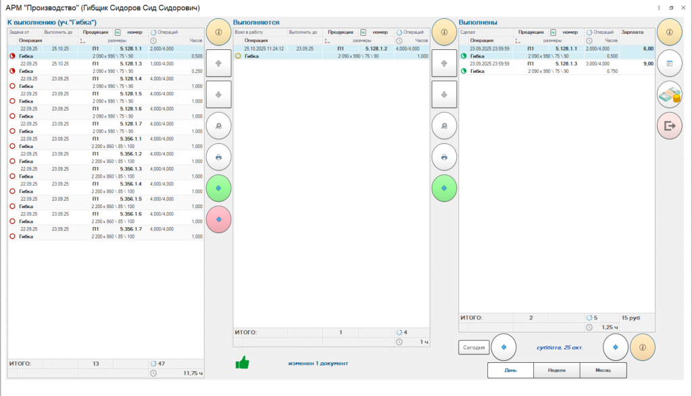Go to previous day arrow
The image size is (692, 396).
503,347
